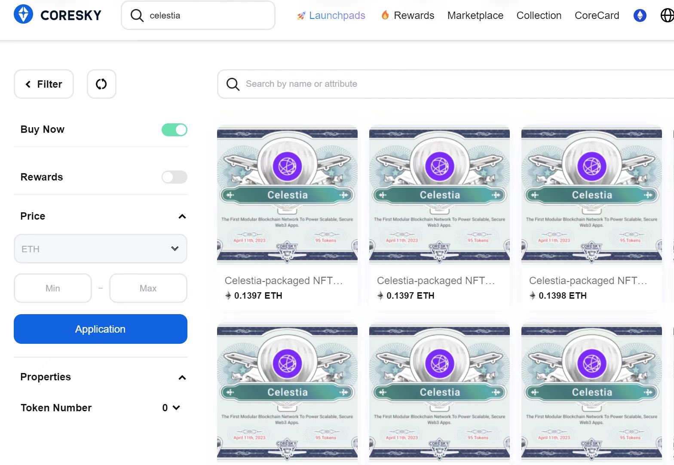Click the 0.1398 ETH price text
Image resolution: width=674 pixels, height=465 pixels.
[563, 296]
